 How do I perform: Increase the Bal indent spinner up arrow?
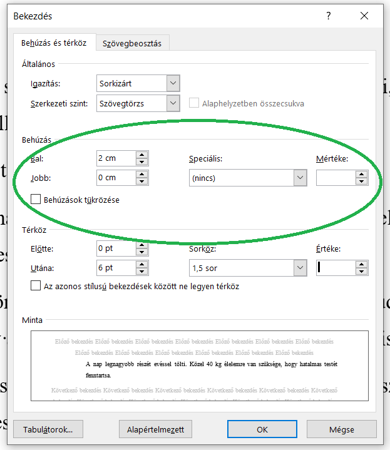pyautogui.click(x=142, y=155)
